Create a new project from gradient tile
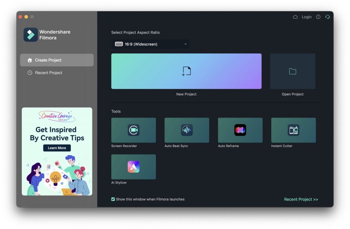350x229 pixels. click(186, 71)
